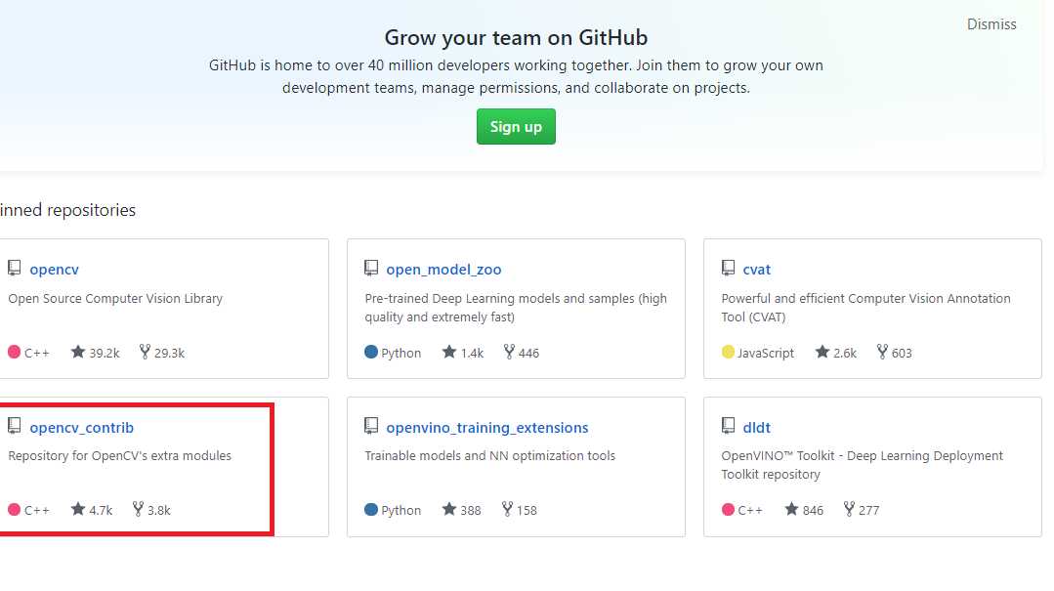The image size is (1054, 591).
Task: Click the C++ language dot in opencv card
Action: 14,352
